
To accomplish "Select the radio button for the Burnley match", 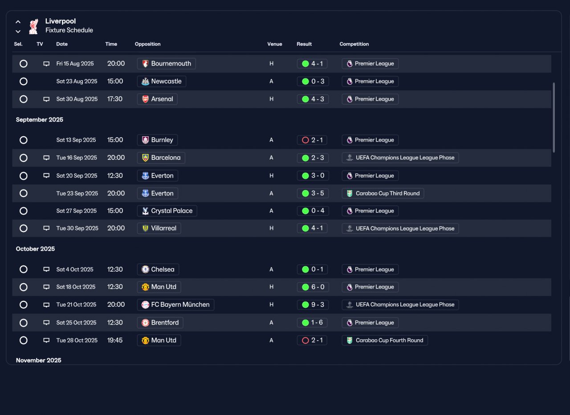I will click(24, 140).
